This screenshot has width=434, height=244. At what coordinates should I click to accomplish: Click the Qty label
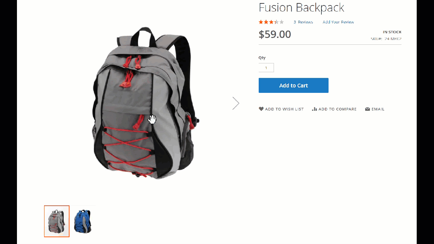(x=262, y=58)
